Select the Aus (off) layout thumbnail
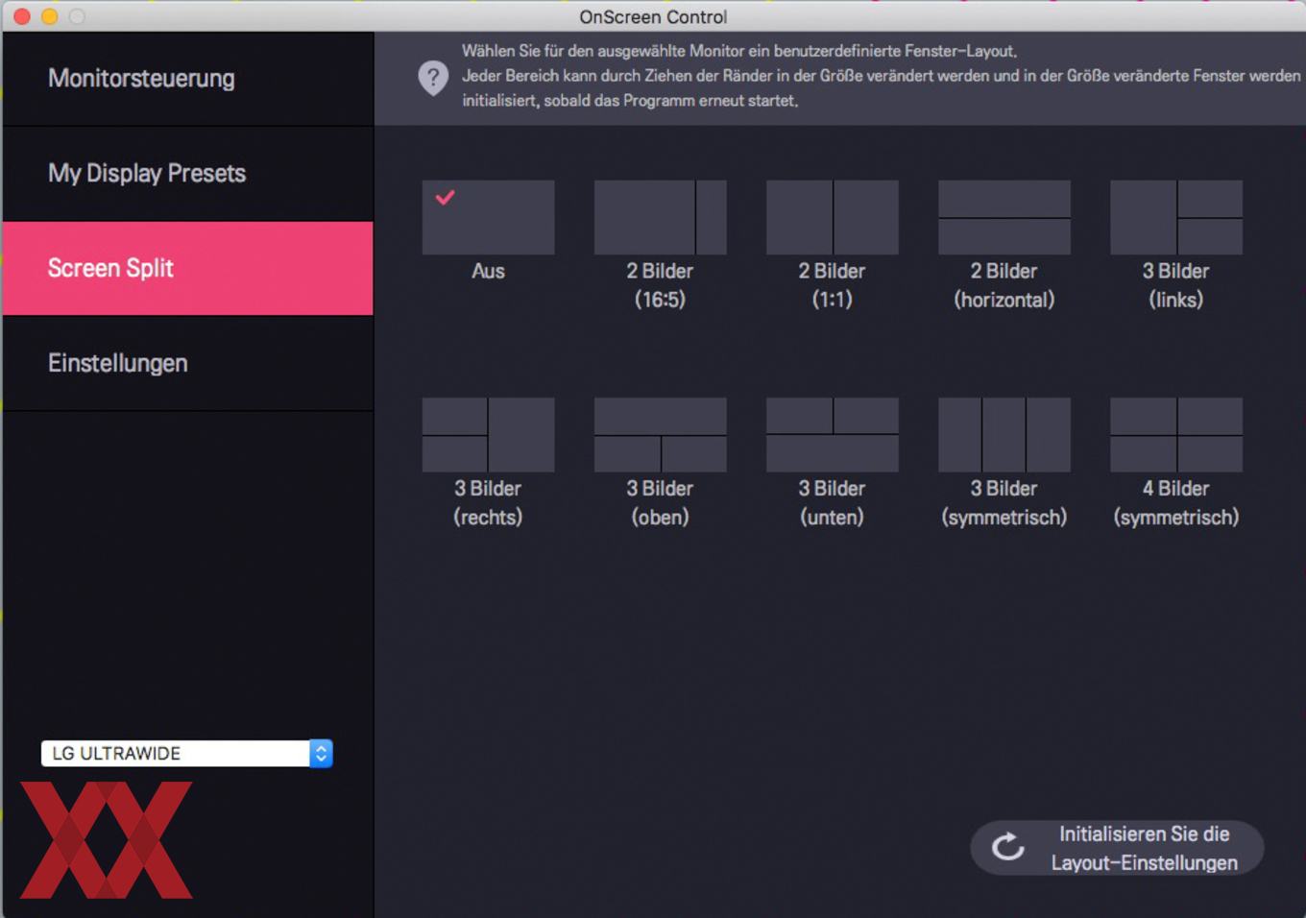1306x918 pixels. 488,217
